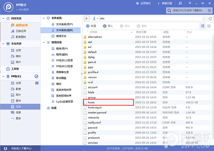Image resolution: width=214 pixels, height=151 pixels.
Task: Open Cydia安装目录 shortcut
Action: click(62, 102)
